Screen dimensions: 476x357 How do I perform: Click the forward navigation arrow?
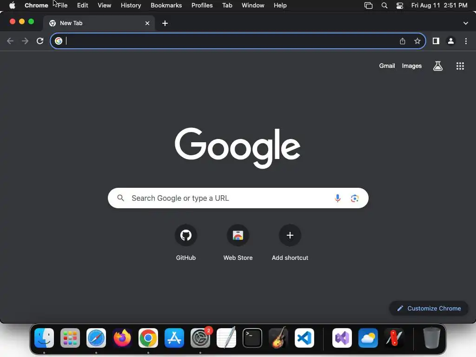(25, 41)
